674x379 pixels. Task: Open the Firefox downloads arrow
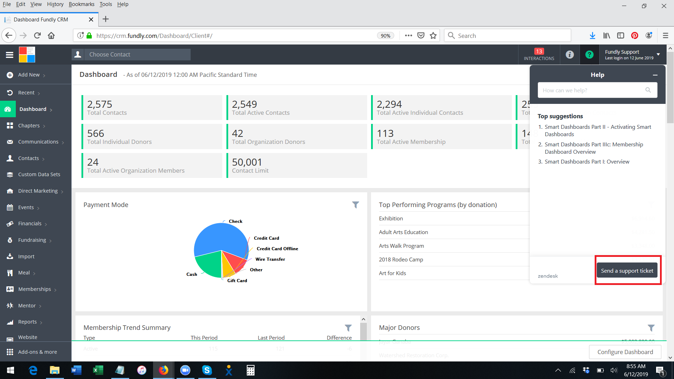tap(593, 35)
